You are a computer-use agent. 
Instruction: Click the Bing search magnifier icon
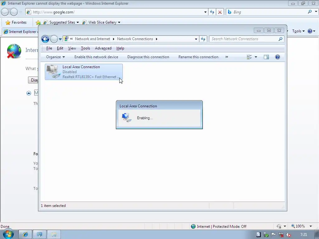tap(310, 12)
